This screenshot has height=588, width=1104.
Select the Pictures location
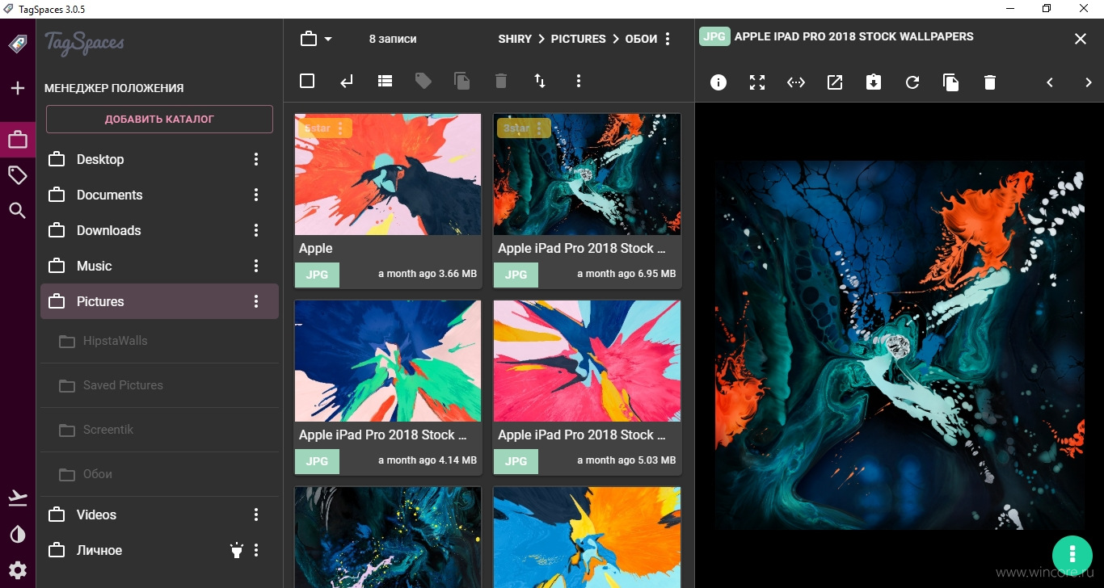coord(159,301)
